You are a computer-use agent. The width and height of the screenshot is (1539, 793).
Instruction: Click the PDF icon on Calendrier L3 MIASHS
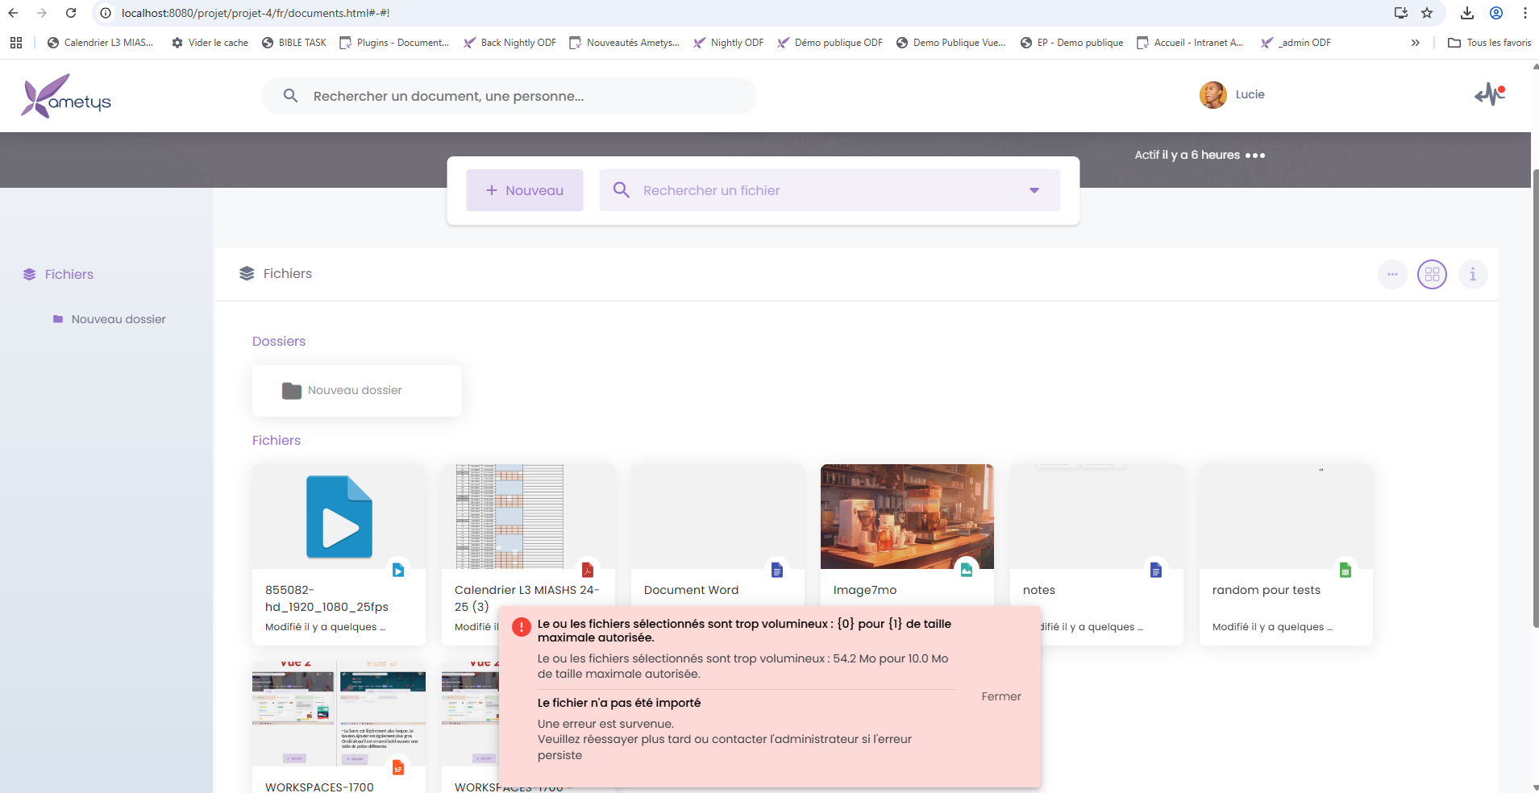pyautogui.click(x=587, y=570)
